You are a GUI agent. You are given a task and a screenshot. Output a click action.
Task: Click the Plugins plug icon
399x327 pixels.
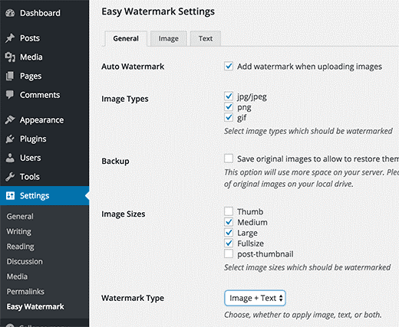tap(10, 139)
